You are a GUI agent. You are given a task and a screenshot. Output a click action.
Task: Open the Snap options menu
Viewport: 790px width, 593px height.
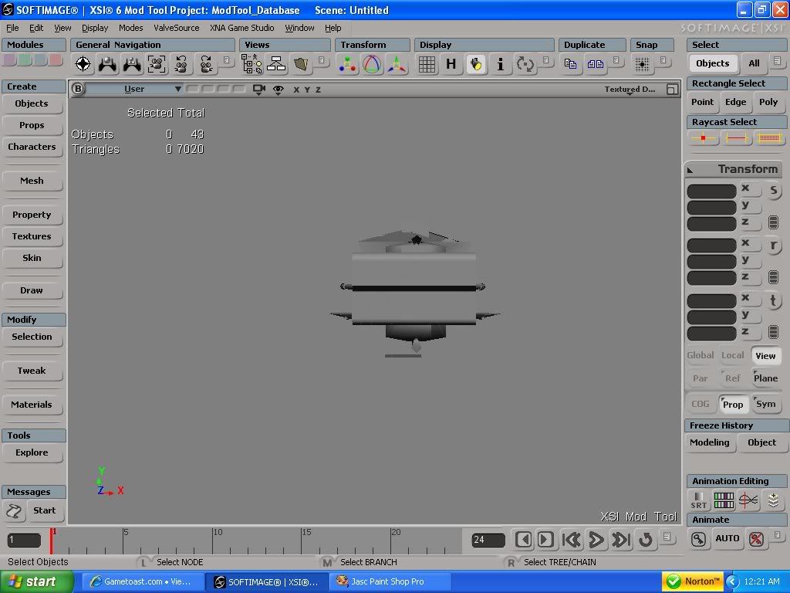[663, 60]
